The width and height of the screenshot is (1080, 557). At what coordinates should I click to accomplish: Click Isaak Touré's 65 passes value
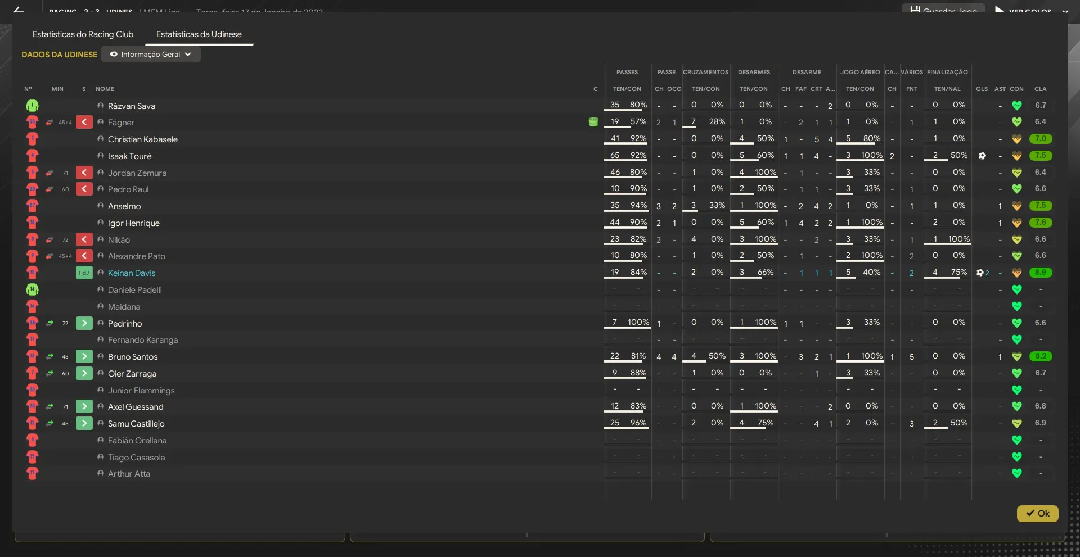point(615,155)
